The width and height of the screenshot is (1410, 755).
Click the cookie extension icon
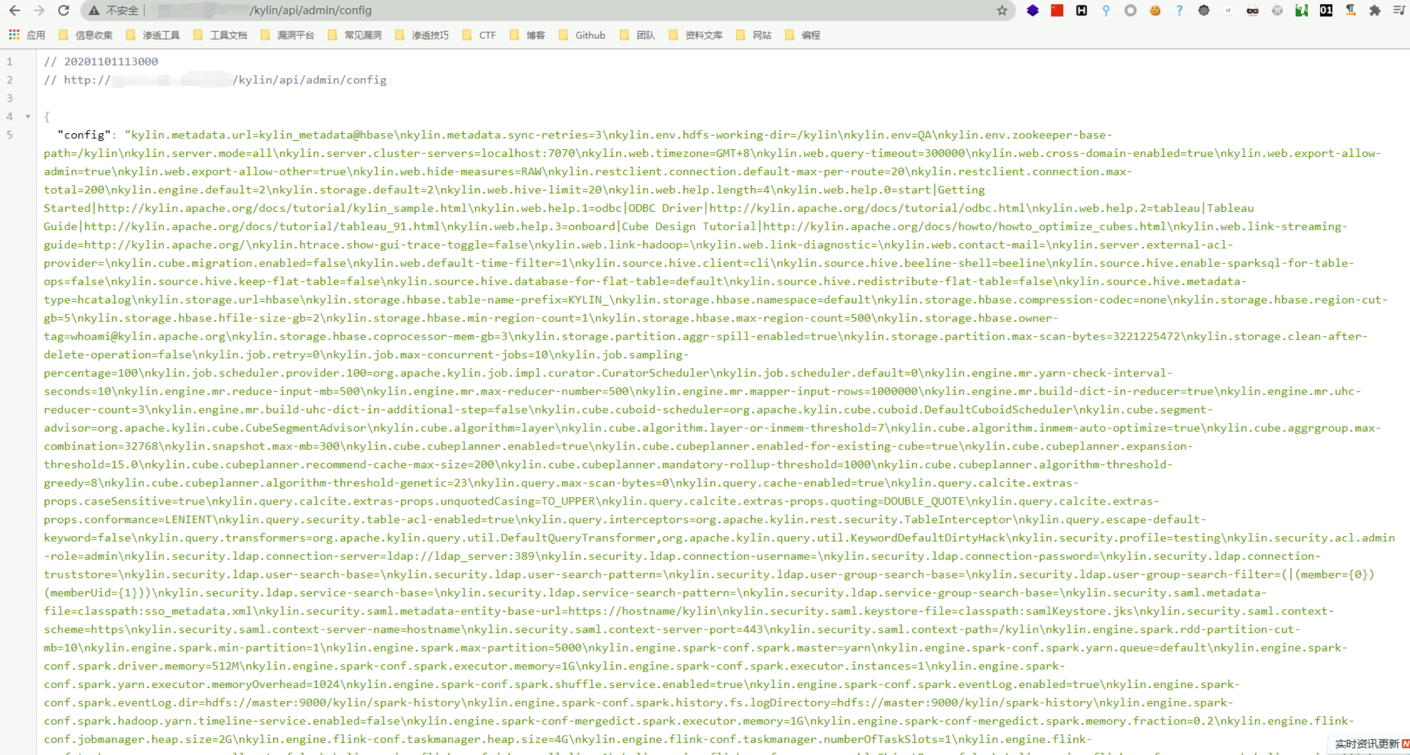(1155, 10)
